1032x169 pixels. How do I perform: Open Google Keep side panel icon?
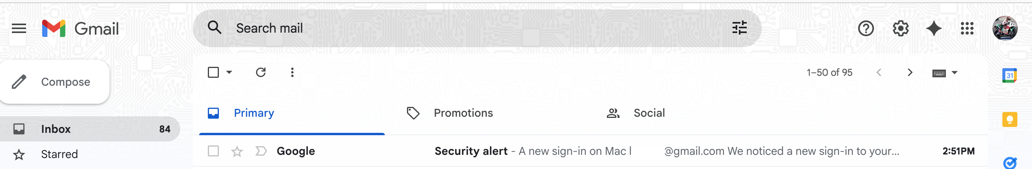pos(1009,119)
